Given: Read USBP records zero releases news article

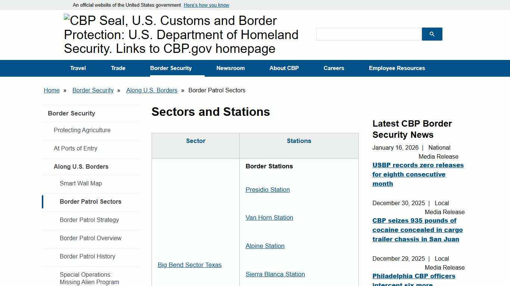Looking at the screenshot, I should pos(418,174).
